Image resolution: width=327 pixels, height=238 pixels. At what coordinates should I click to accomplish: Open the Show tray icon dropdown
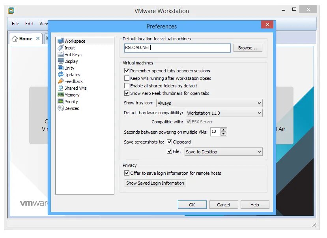(209, 103)
